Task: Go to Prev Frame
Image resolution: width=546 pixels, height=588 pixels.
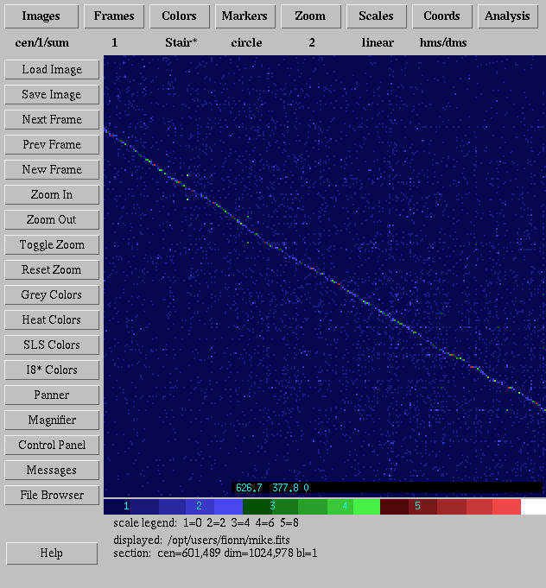Action: click(x=52, y=144)
